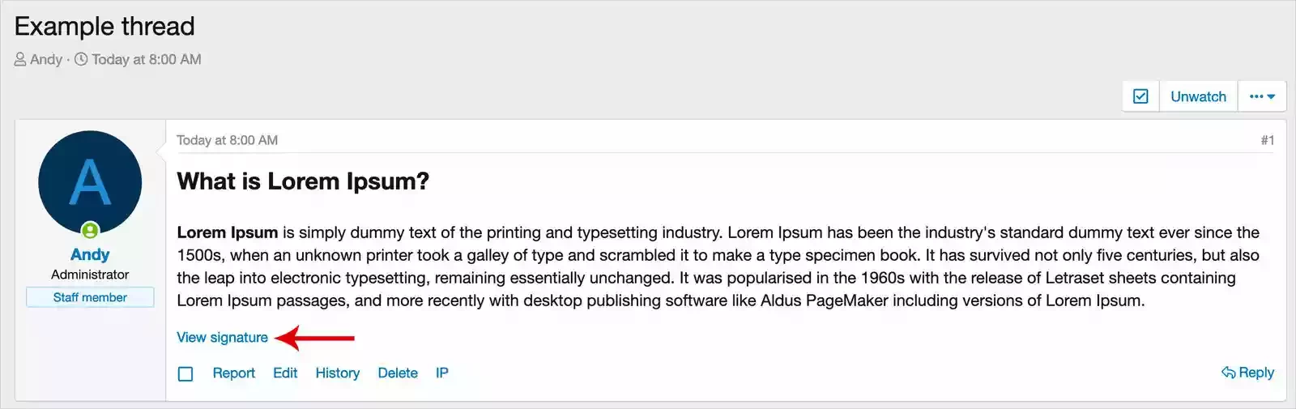Click the post timestamp above the heading
The image size is (1296, 409).
pos(227,140)
